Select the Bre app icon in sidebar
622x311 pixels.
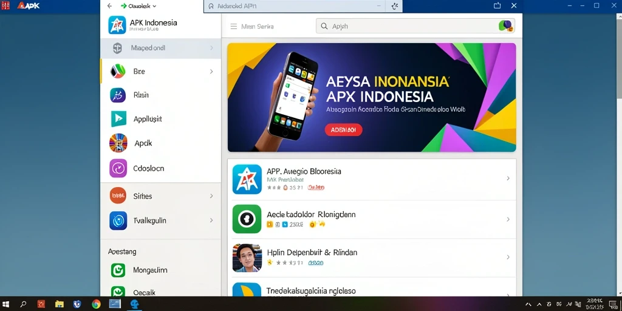(x=118, y=72)
